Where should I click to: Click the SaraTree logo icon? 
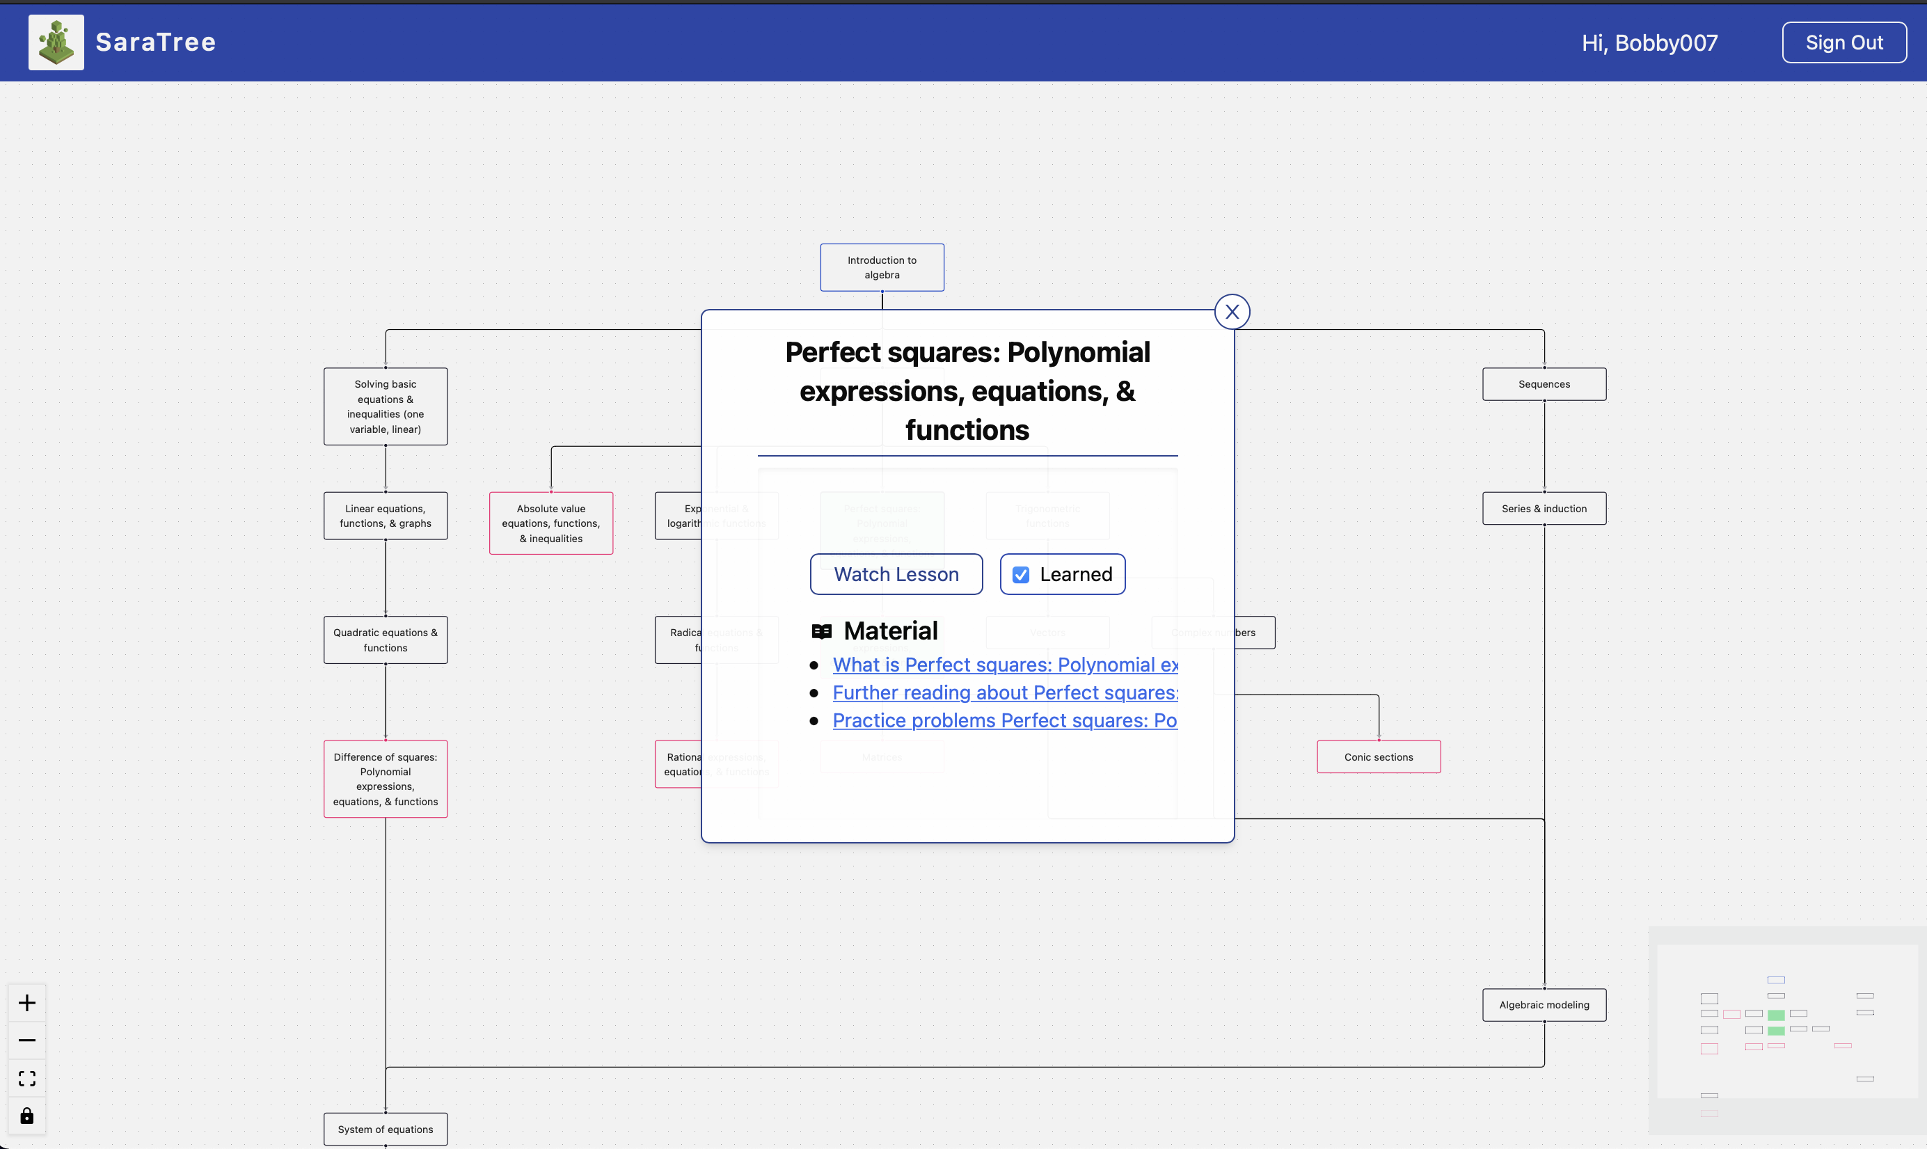[56, 42]
